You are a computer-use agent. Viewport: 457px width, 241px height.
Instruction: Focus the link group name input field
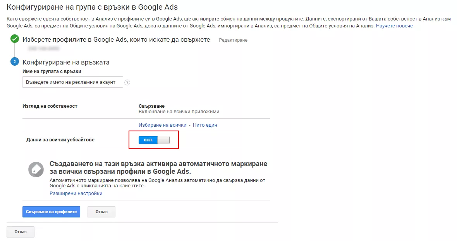[x=72, y=82]
